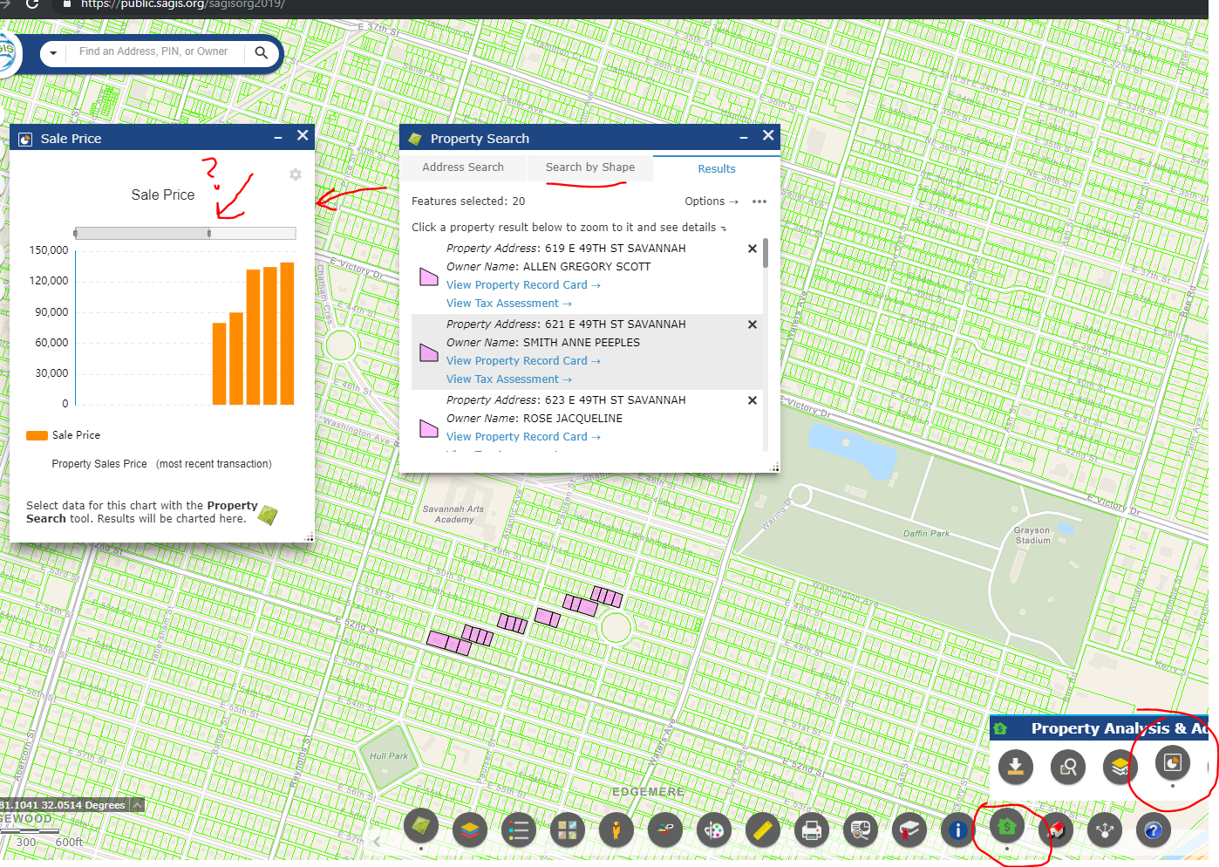Open the Layers tool in the bottom toolbar
The image size is (1219, 867).
pos(470,829)
